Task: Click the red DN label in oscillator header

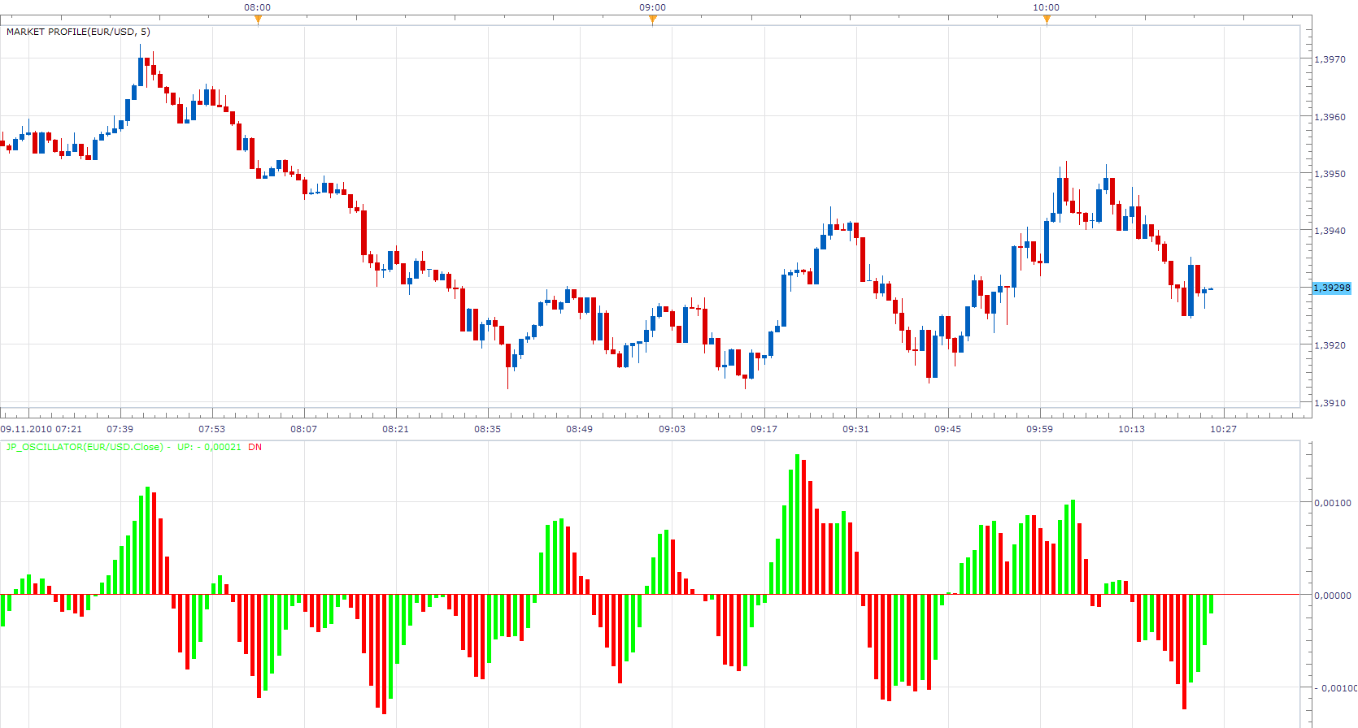Action: [255, 447]
